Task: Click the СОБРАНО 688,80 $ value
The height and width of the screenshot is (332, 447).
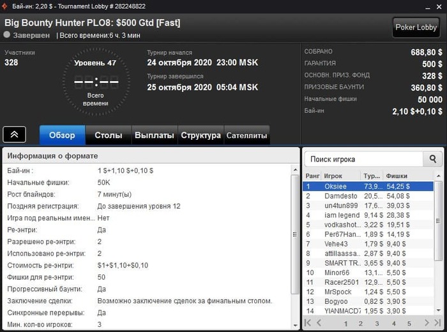Action: [427, 52]
